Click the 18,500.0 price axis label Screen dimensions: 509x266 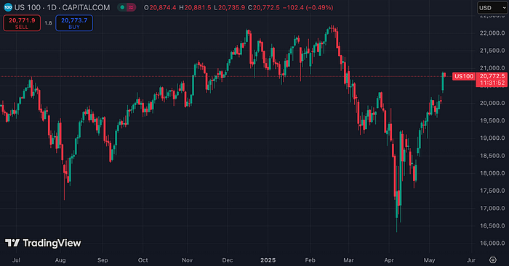(x=492, y=156)
